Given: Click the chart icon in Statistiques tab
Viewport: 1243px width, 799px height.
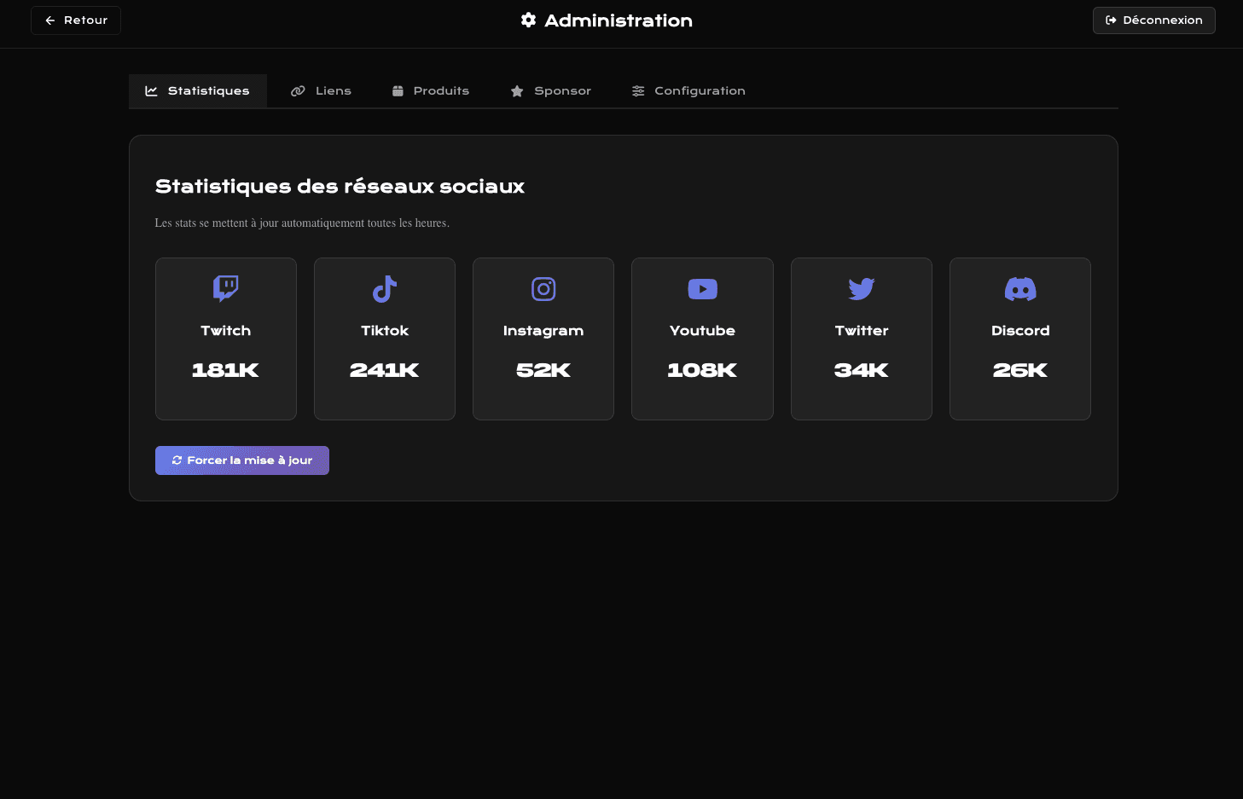Looking at the screenshot, I should pyautogui.click(x=151, y=90).
